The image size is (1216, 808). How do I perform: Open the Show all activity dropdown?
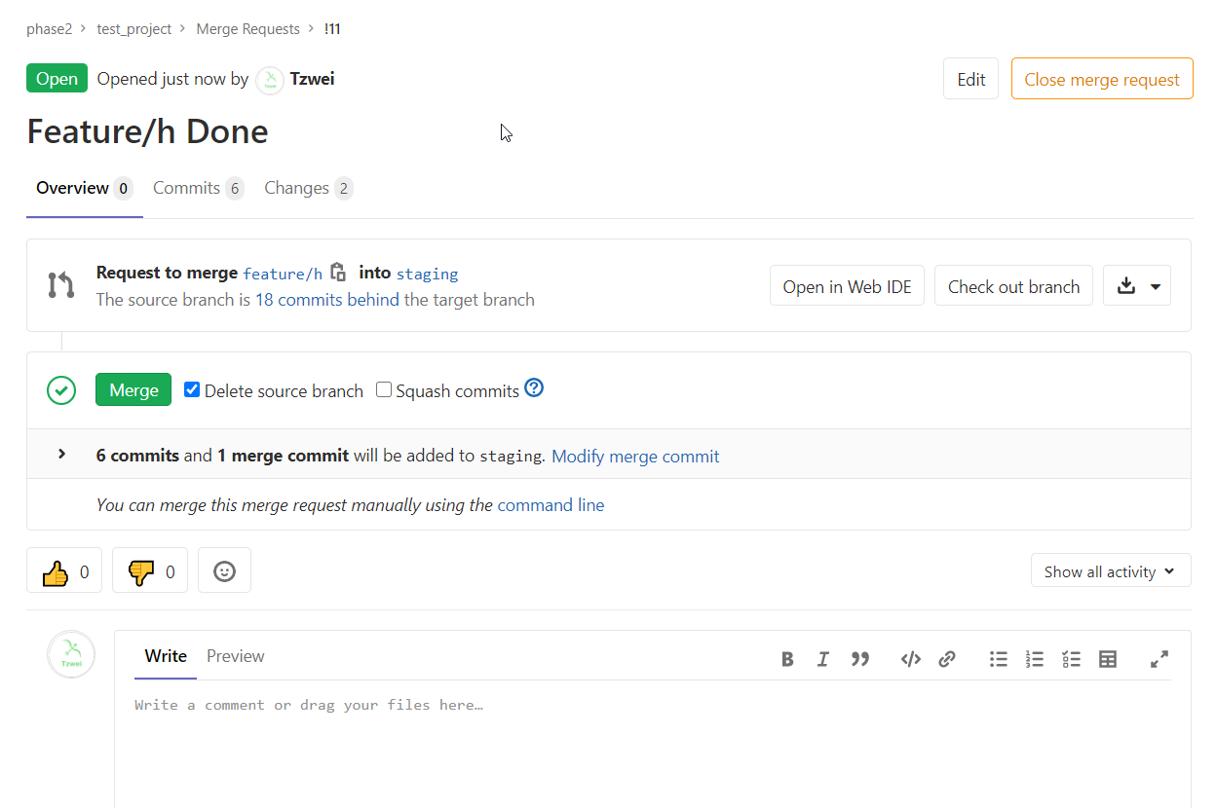point(1111,571)
